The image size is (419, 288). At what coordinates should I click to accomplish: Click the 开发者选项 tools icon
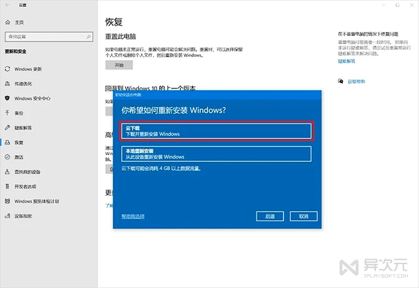7,186
